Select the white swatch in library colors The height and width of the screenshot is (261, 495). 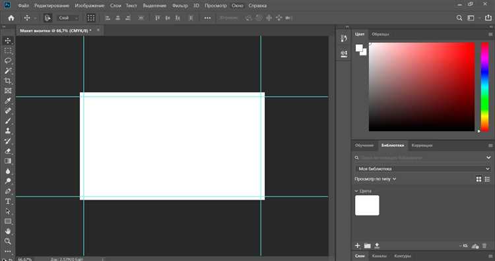(367, 206)
